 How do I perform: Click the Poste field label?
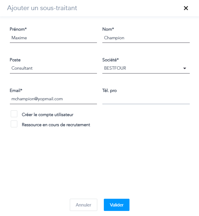click(x=15, y=60)
